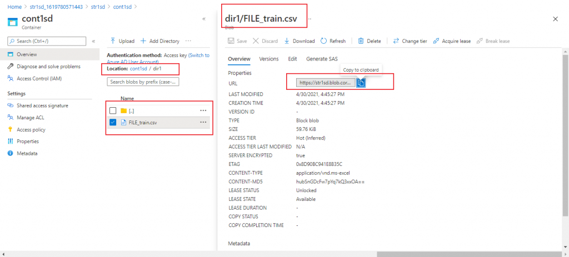Click the Search blobs by prefix field
This screenshot has height=257, width=569.
click(143, 82)
